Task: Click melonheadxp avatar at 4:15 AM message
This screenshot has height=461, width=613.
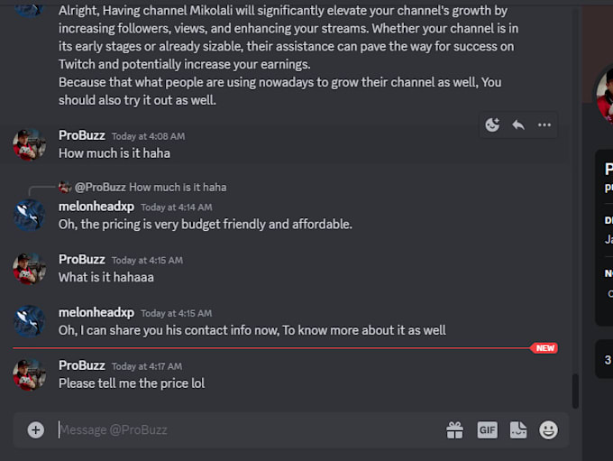Action: pos(30,321)
